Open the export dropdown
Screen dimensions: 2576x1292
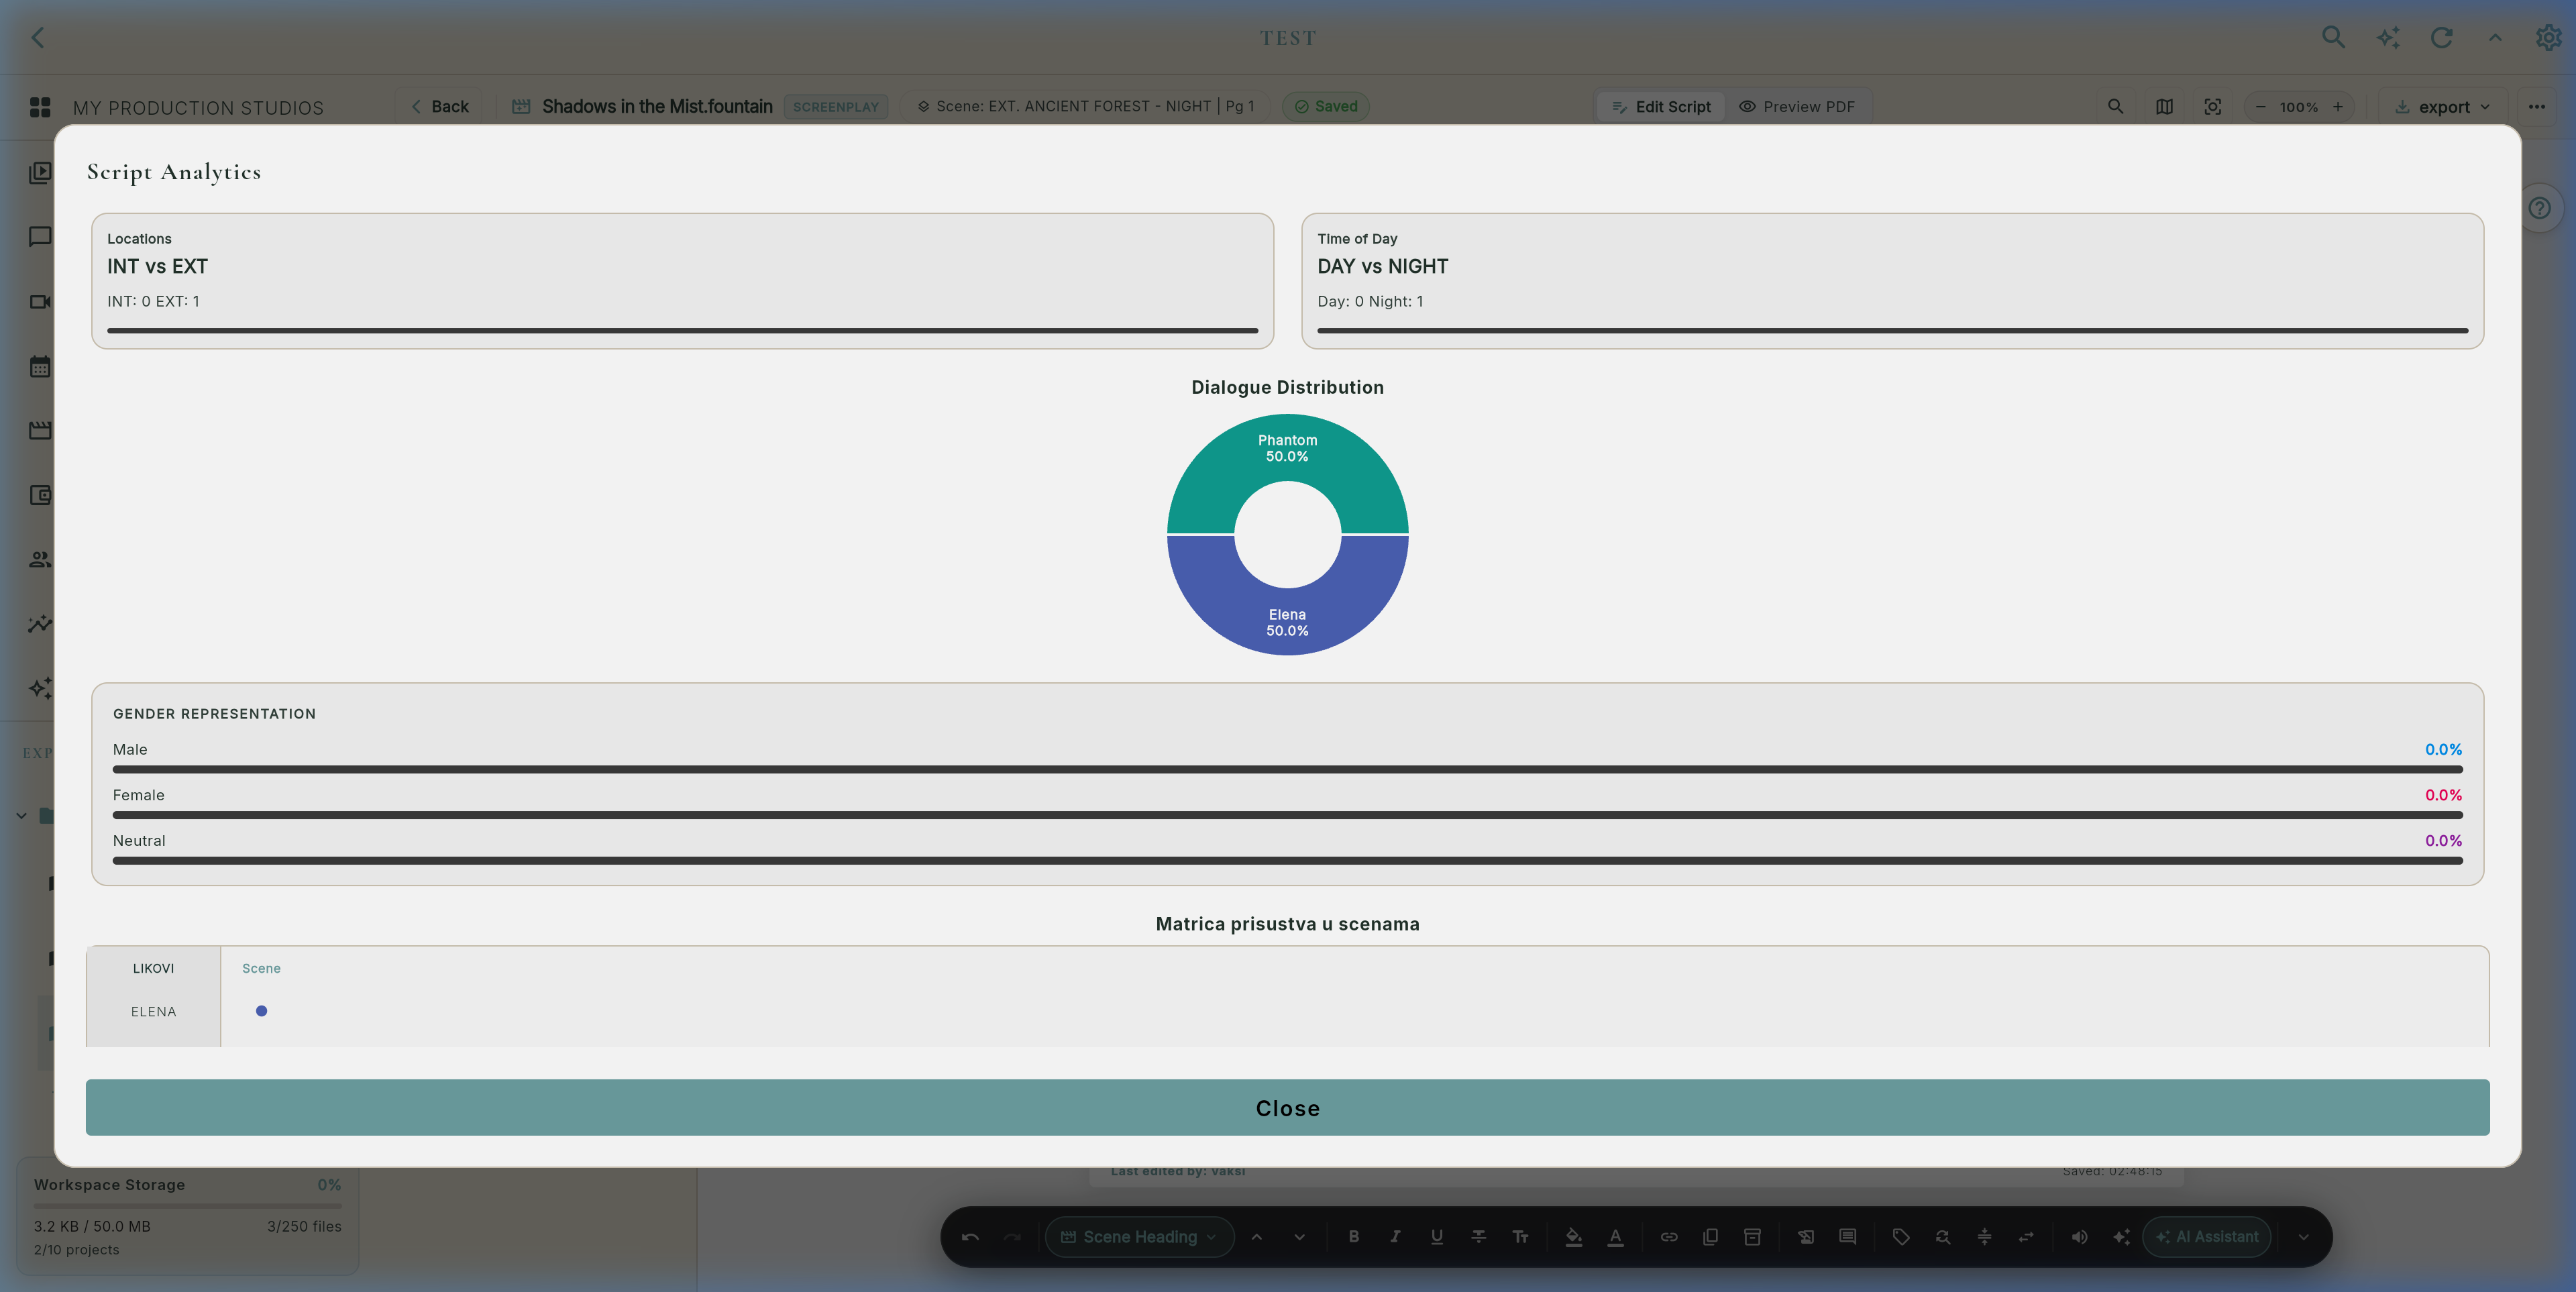[x=2443, y=107]
